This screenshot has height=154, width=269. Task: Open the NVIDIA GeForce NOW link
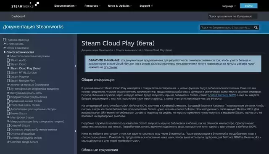coord(222,95)
